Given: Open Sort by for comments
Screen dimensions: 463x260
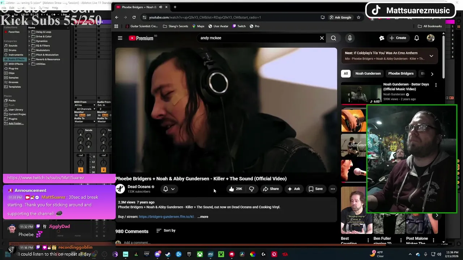Looking at the screenshot, I should [x=166, y=230].
